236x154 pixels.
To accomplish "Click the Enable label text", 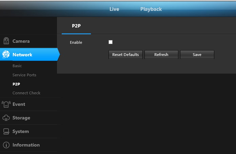I will click(76, 42).
